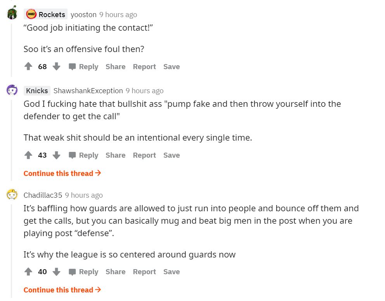
Task: Upvote ShawshankException's comment
Action: tap(28, 155)
